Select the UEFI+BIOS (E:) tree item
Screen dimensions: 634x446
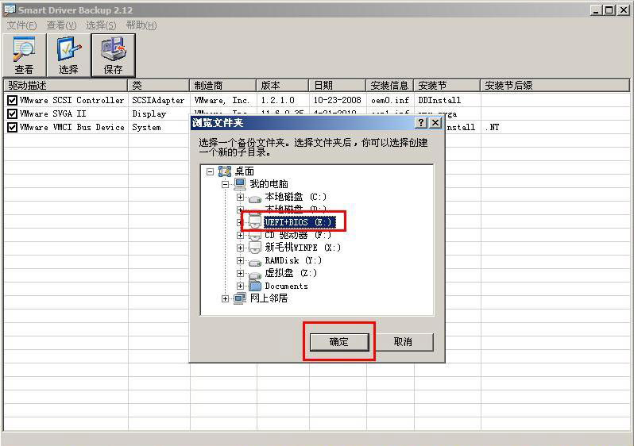[x=300, y=222]
